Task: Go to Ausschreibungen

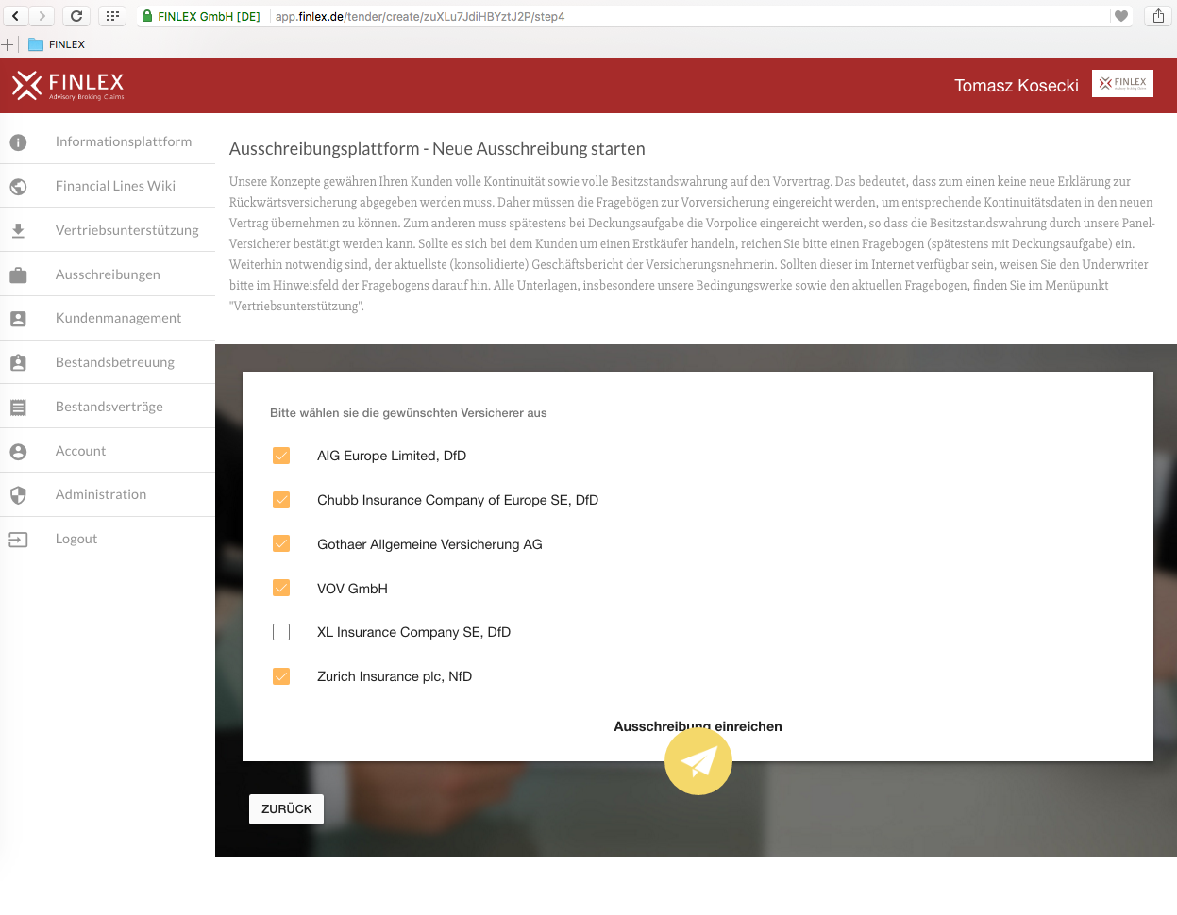Action: pyautogui.click(x=108, y=274)
